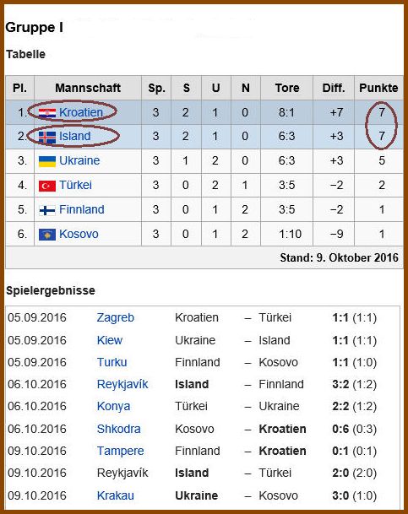Open the Turku city link

pyautogui.click(x=112, y=362)
